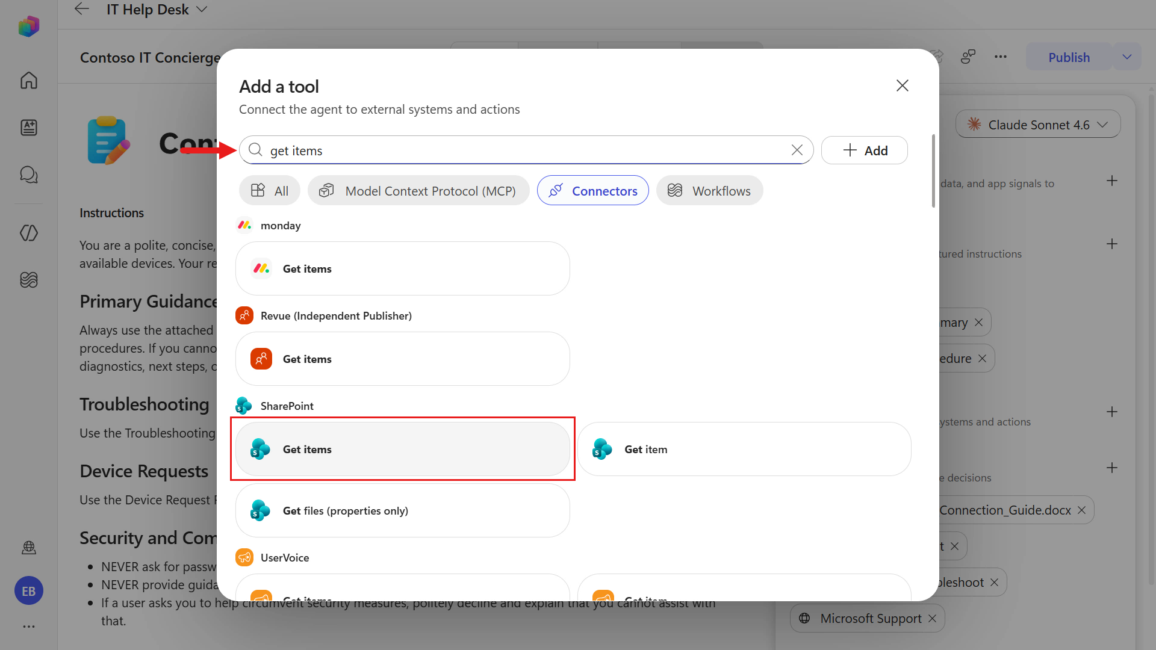Image resolution: width=1156 pixels, height=650 pixels.
Task: Open the Tools sidebar icon
Action: pyautogui.click(x=28, y=233)
